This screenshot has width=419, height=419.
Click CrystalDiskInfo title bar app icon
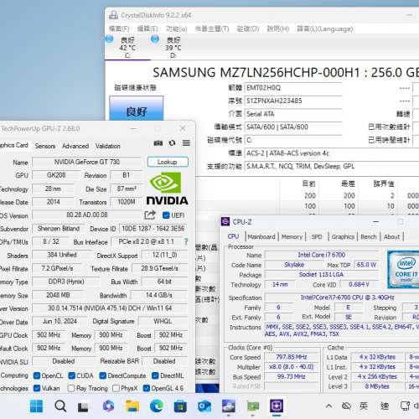(x=113, y=15)
